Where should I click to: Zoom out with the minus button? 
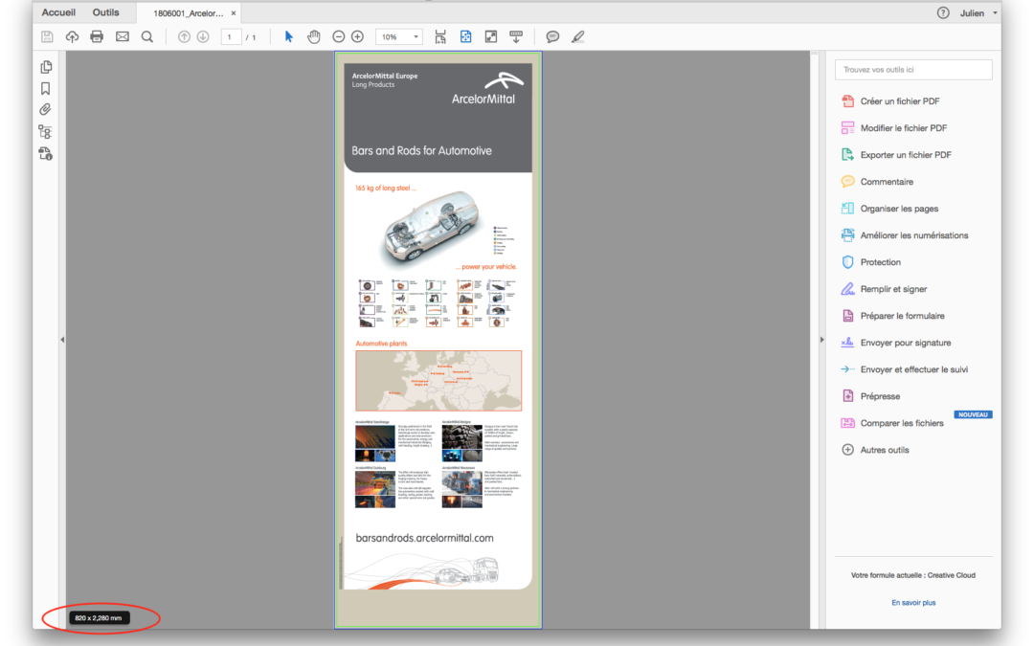(338, 36)
